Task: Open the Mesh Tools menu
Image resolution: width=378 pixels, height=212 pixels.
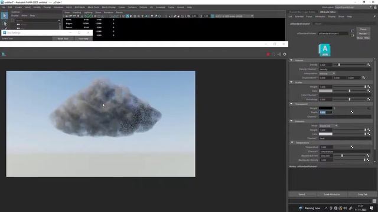Action: (x=93, y=8)
